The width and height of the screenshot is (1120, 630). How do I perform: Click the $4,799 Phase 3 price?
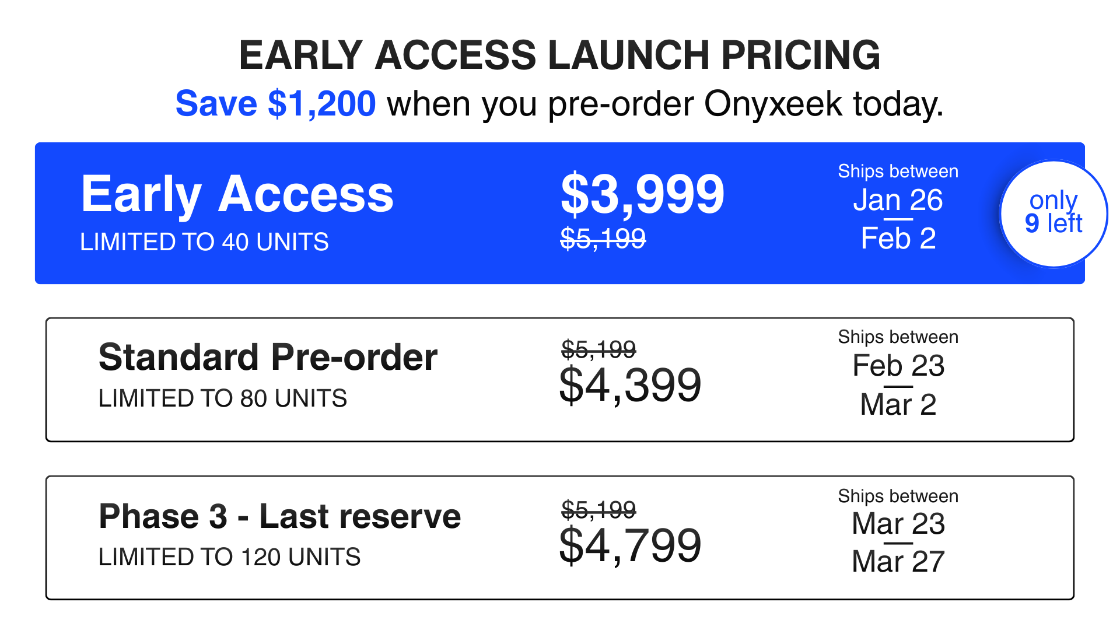pos(630,545)
